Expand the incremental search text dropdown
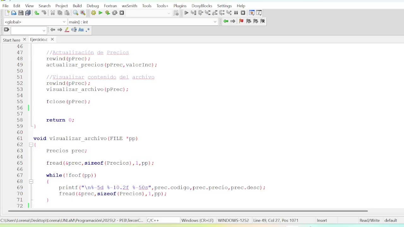 pos(44,30)
